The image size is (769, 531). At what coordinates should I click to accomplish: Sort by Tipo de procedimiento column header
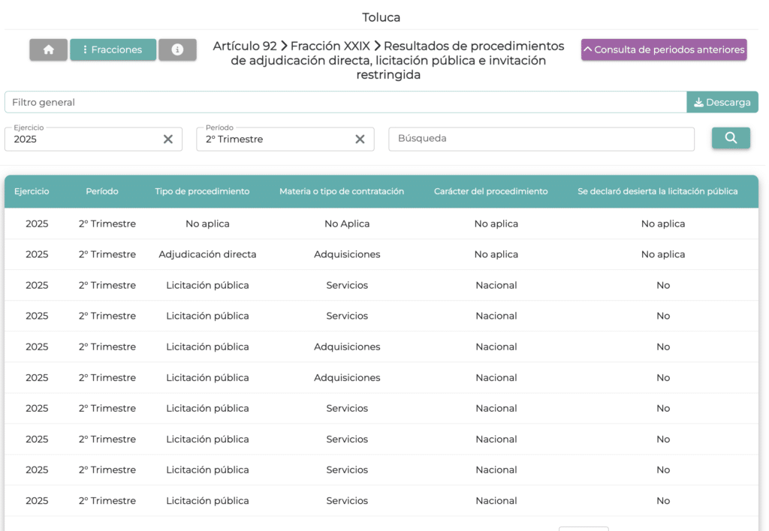point(202,191)
